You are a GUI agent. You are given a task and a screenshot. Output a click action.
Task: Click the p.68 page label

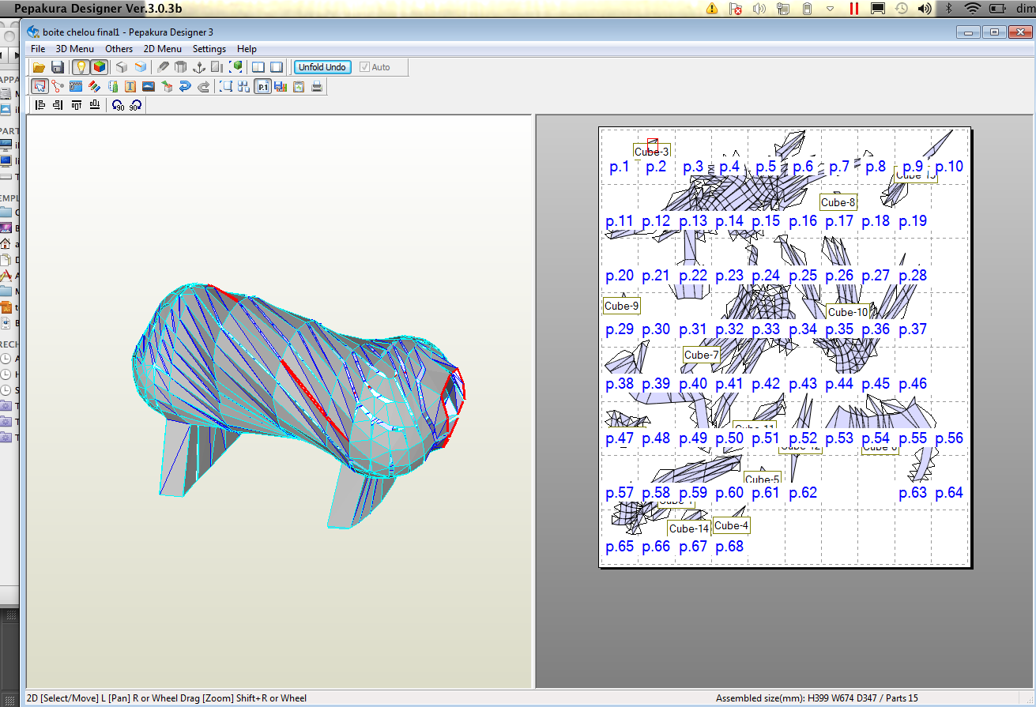[729, 546]
